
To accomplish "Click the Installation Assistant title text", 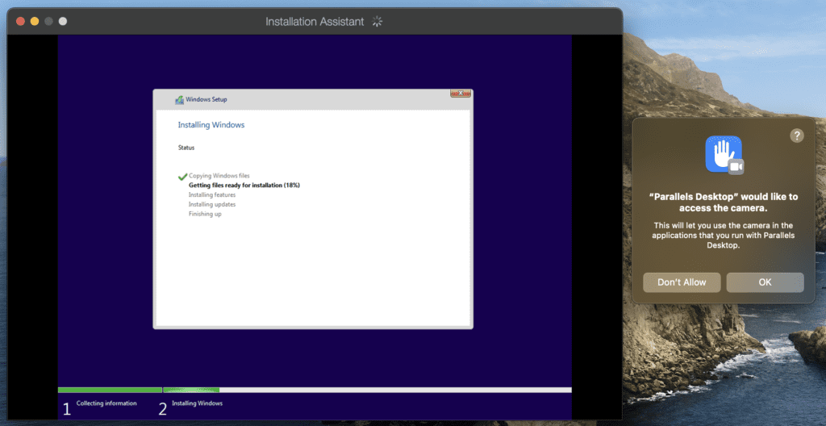I will pos(315,22).
